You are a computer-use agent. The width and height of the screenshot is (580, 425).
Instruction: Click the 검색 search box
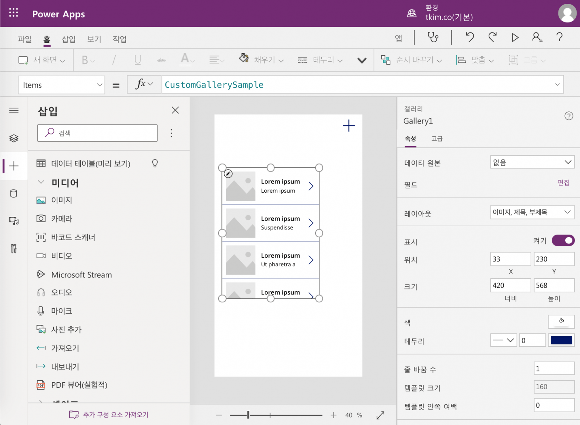(x=97, y=133)
